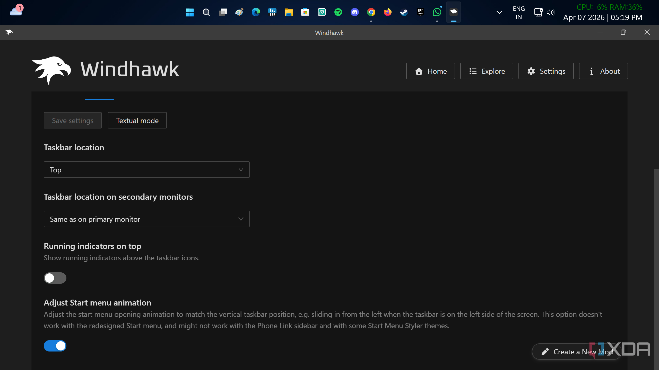
Task: Open Windhawk Settings page
Action: (x=546, y=71)
